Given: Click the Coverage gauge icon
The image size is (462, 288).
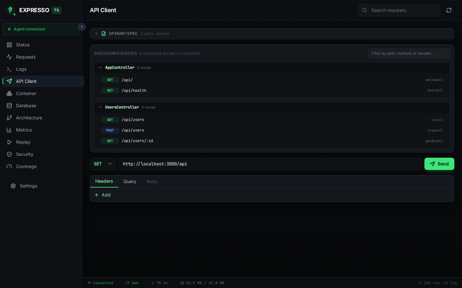Looking at the screenshot, I should (x=9, y=166).
